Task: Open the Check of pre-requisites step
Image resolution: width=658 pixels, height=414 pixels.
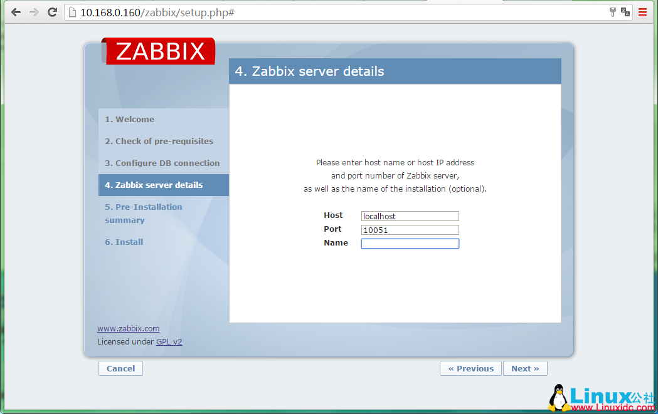Action: pos(159,141)
